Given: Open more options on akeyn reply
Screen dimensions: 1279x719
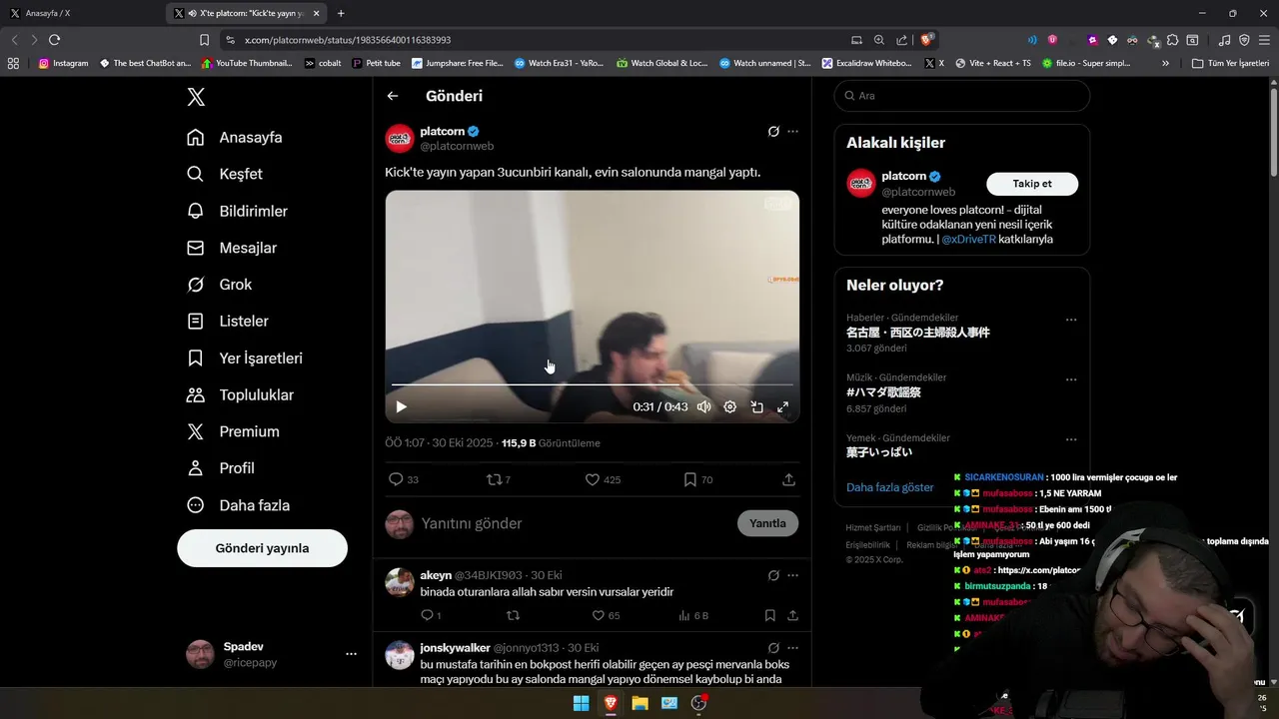Looking at the screenshot, I should click(x=792, y=575).
